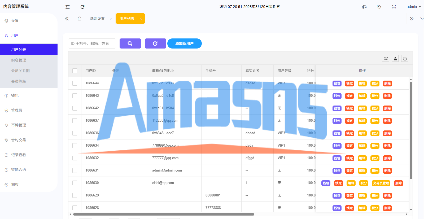
Task: Tick the checkbox for user 1086632
Action: [75, 158]
